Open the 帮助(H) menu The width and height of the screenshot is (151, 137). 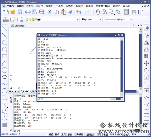pyautogui.click(x=127, y=6)
